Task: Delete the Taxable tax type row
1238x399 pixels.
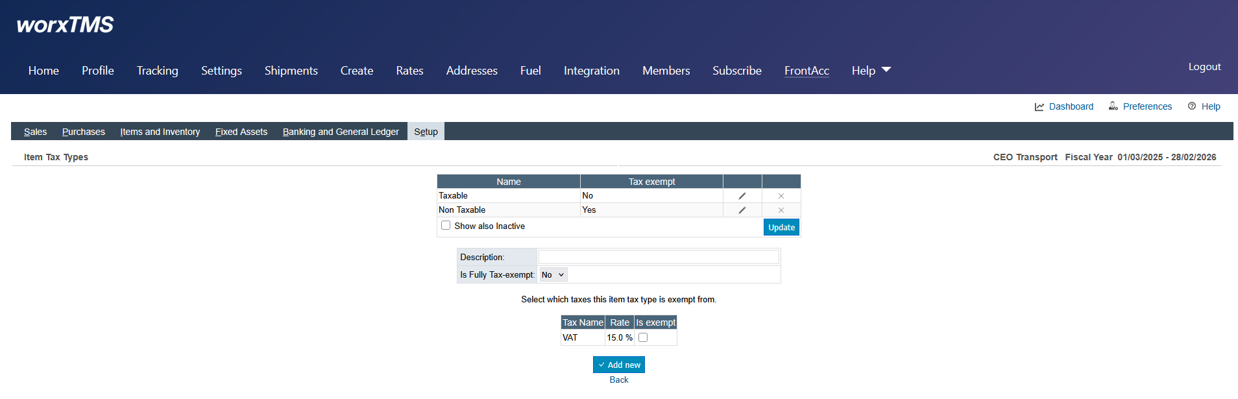Action: [x=781, y=196]
